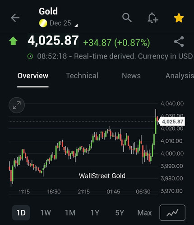Screen dimensions: 194x225
Task: Click the 3,980.00 axis label
Action: 172,179
